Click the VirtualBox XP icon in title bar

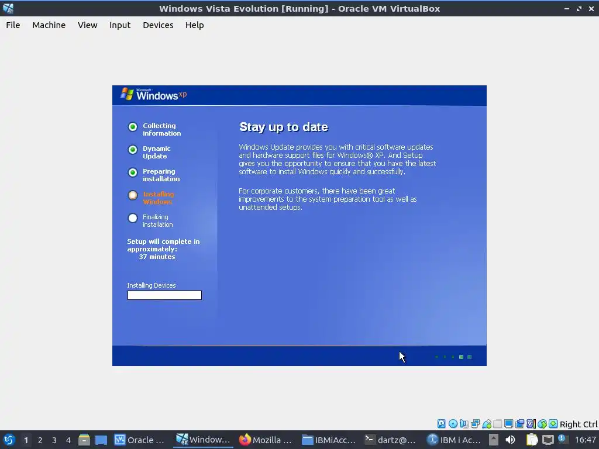pos(8,8)
